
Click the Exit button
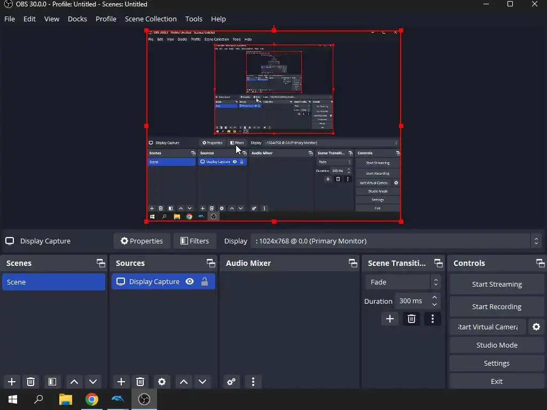click(x=497, y=381)
